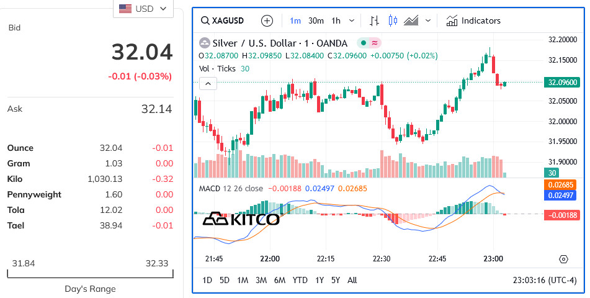The image size is (590, 298).
Task: Click the Pennyweight row label
Action: pos(34,195)
